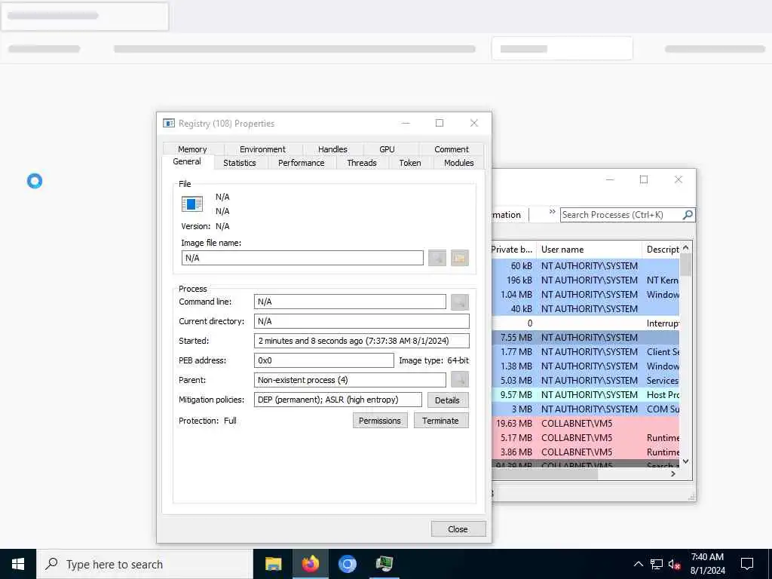Screen dimensions: 772x579
Task: Open the Modules tab
Action: pyautogui.click(x=459, y=163)
